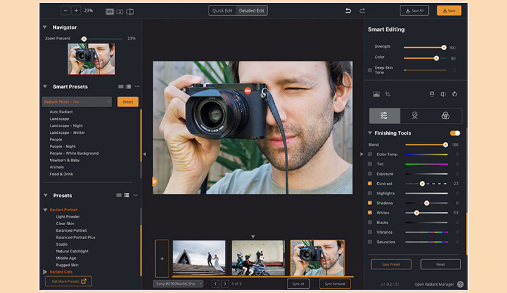
Task: Undo the last edit
Action: click(348, 11)
